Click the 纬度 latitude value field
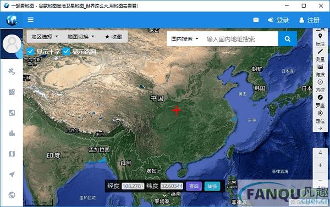Viewport: 330px width, 207px height. point(172,186)
